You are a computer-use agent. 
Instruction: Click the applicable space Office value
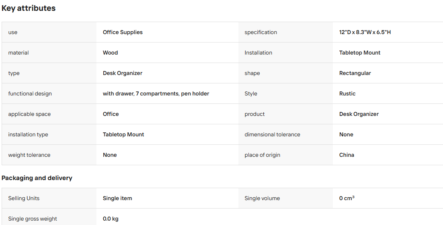[x=111, y=114]
